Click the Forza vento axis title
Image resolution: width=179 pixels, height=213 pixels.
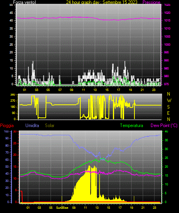click(25, 2)
